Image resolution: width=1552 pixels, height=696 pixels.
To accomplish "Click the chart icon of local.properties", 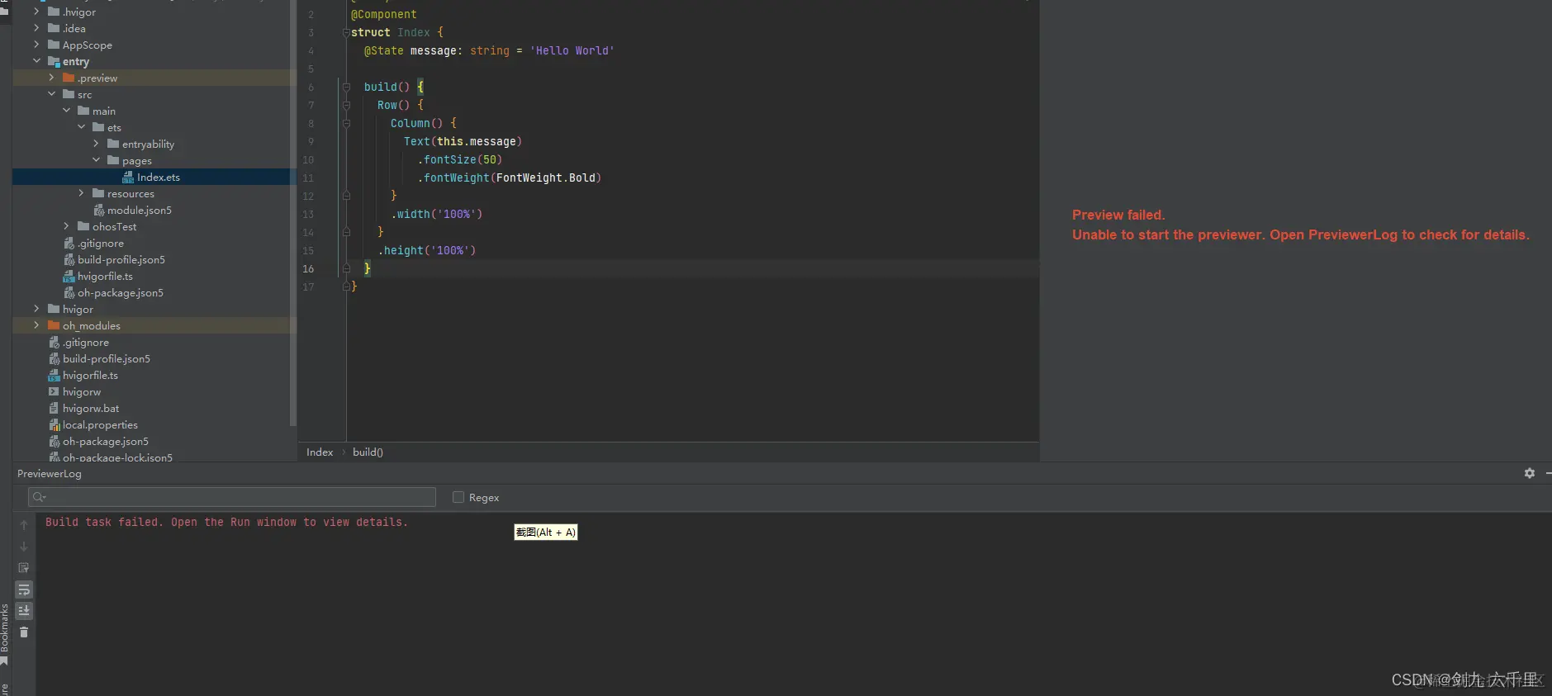I will 55,424.
